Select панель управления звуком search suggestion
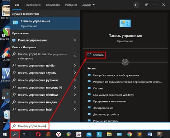 coord(37,73)
